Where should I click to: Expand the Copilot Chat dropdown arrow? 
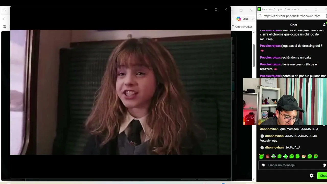pyautogui.click(x=253, y=19)
